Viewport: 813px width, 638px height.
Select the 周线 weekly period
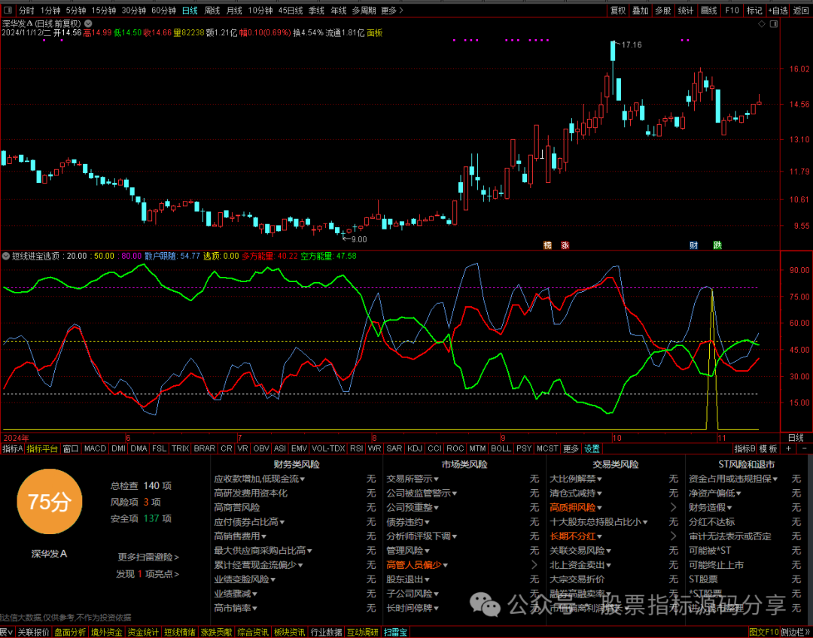click(212, 11)
